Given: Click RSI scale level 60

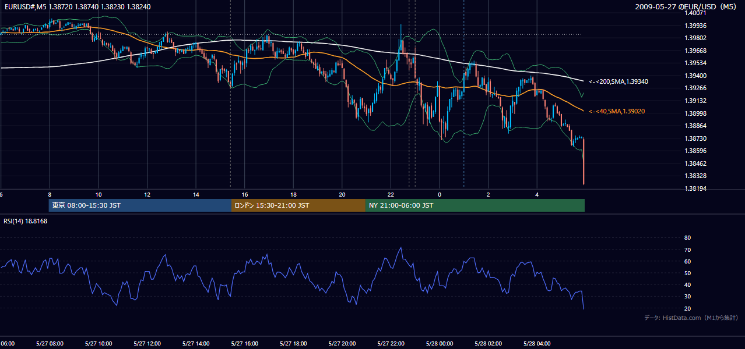Looking at the screenshot, I should [687, 261].
